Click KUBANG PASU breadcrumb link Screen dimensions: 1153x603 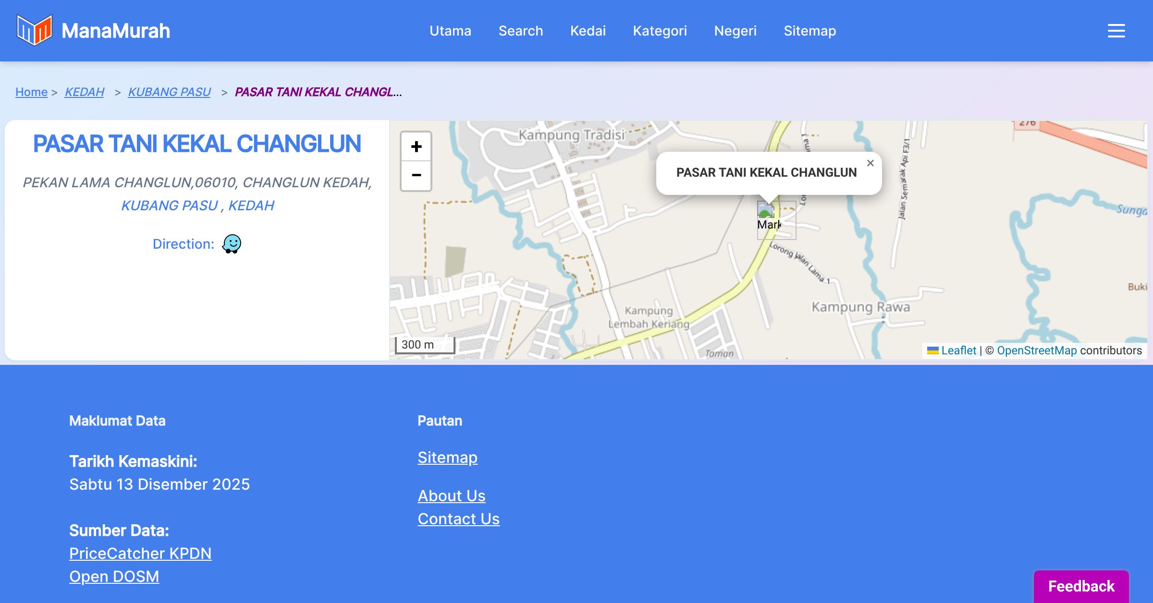[x=169, y=92]
